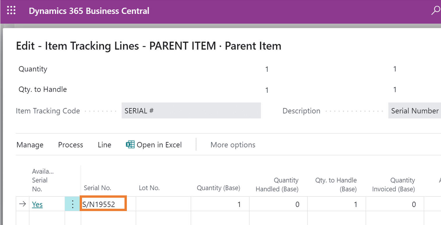Open the Manage menu
The width and height of the screenshot is (441, 225).
(x=30, y=145)
